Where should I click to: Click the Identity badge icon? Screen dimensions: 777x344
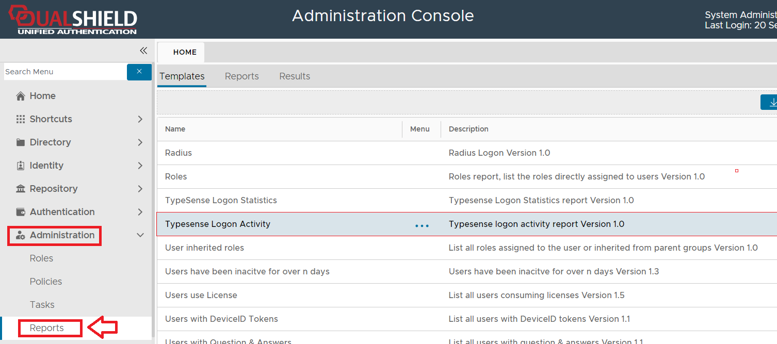[21, 166]
